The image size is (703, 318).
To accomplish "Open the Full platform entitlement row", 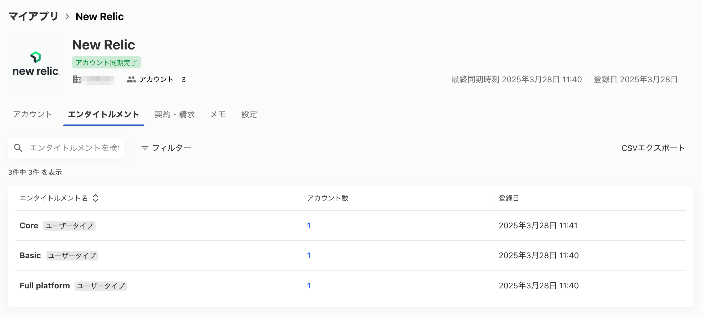I will click(x=350, y=286).
